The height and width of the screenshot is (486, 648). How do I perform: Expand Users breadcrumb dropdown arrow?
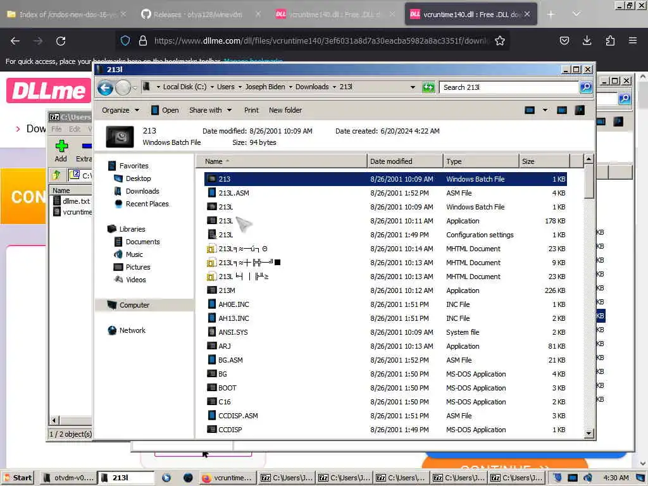tap(240, 87)
